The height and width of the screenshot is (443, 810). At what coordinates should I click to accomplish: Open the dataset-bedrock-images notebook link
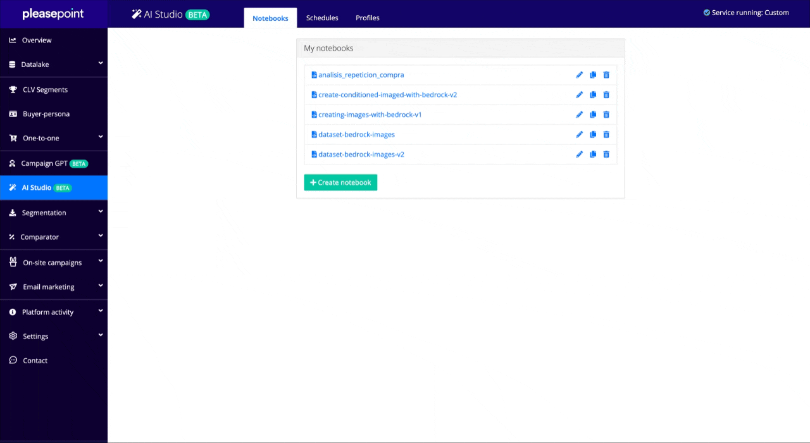tap(356, 135)
